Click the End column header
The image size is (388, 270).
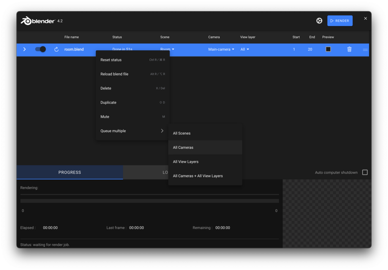[312, 37]
